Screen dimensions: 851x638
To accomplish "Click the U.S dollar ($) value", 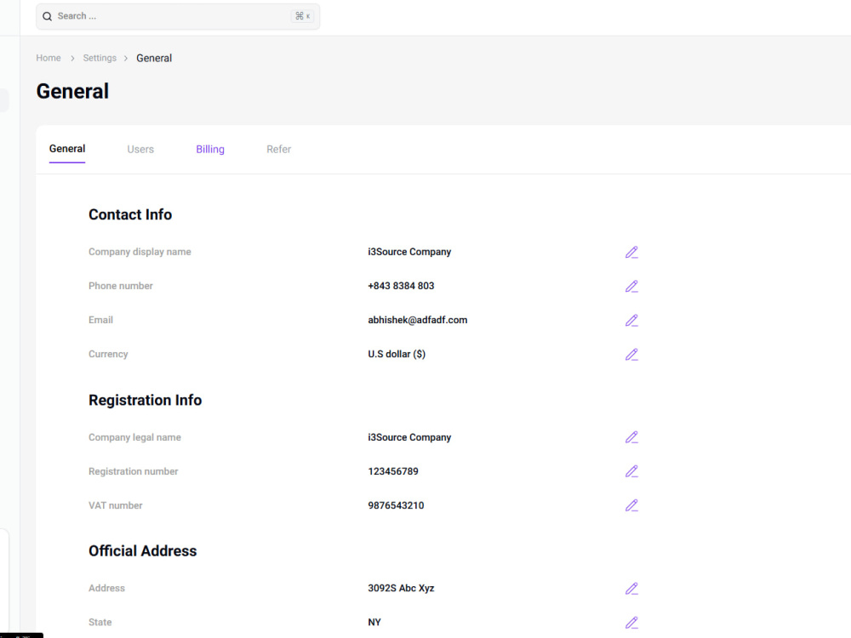I will [x=397, y=354].
